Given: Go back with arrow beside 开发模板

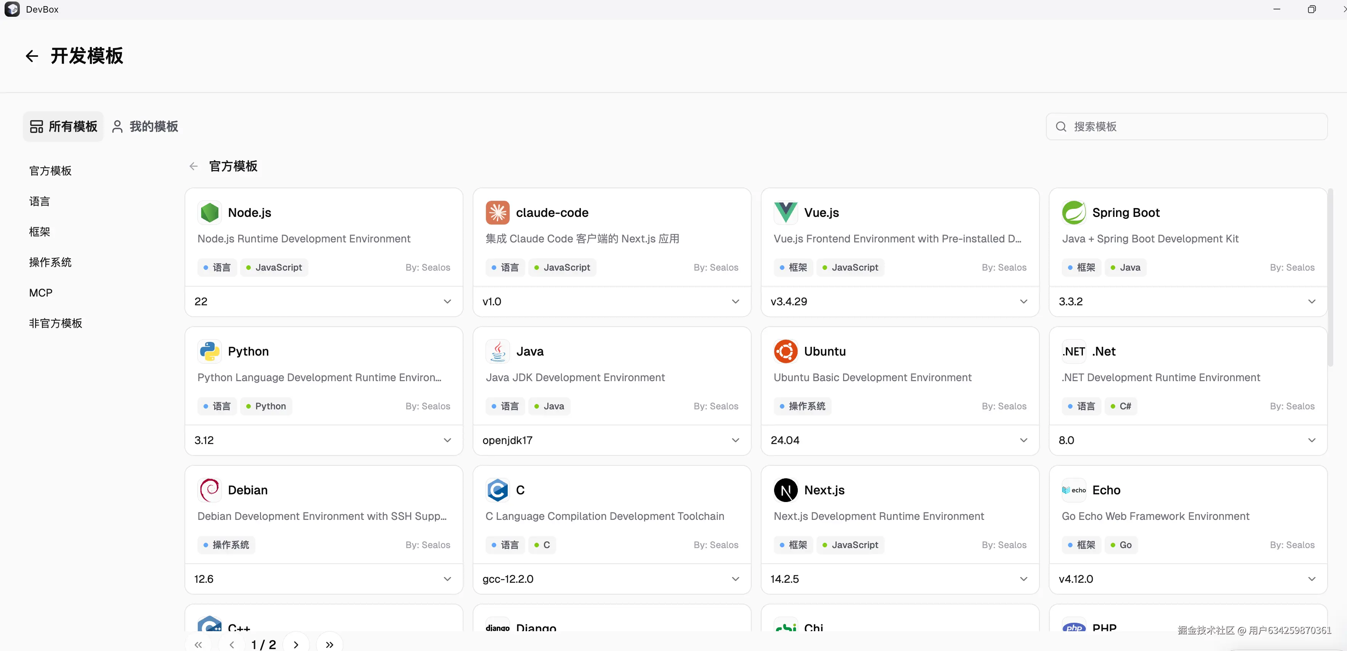Looking at the screenshot, I should [32, 56].
